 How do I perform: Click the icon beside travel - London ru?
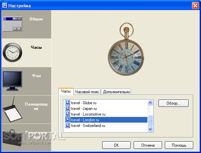pyautogui.click(x=67, y=120)
